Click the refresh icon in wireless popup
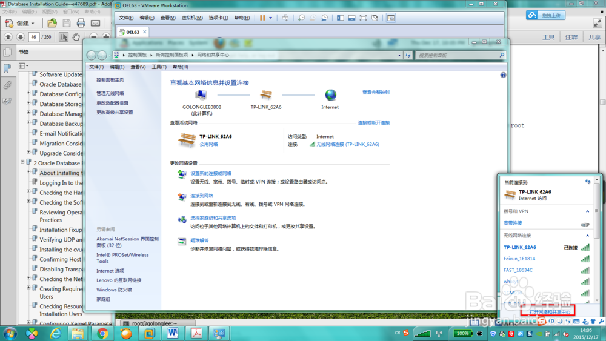This screenshot has width=606, height=341. coord(587,182)
